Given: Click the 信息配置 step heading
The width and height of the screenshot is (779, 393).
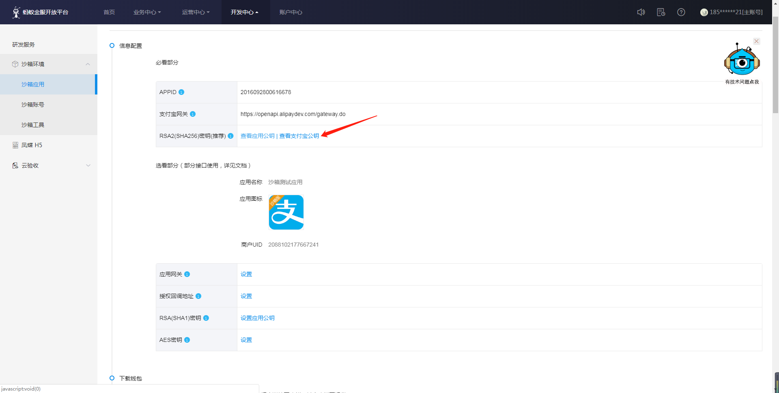Looking at the screenshot, I should tap(131, 46).
